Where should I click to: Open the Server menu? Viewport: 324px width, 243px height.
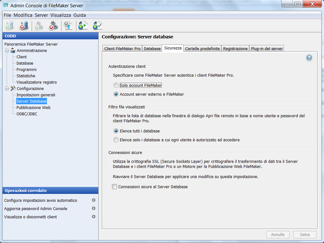click(x=41, y=15)
